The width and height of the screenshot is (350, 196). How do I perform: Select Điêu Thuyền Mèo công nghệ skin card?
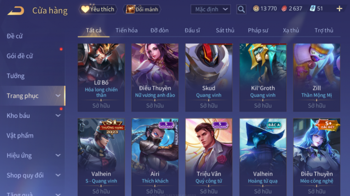pos(317,157)
